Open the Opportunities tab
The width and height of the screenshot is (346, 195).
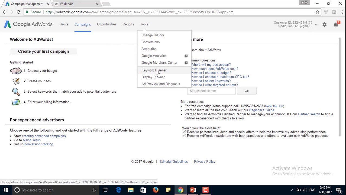click(107, 24)
